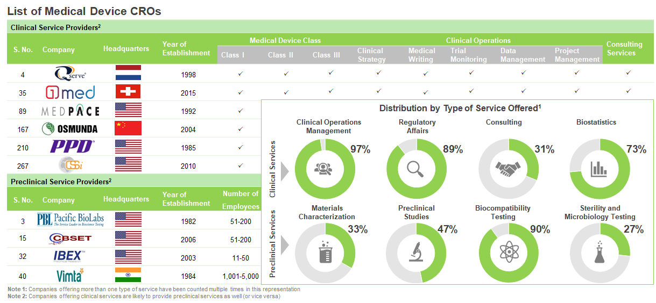Click the Qserve company logo
The width and height of the screenshot is (656, 303).
(70, 74)
